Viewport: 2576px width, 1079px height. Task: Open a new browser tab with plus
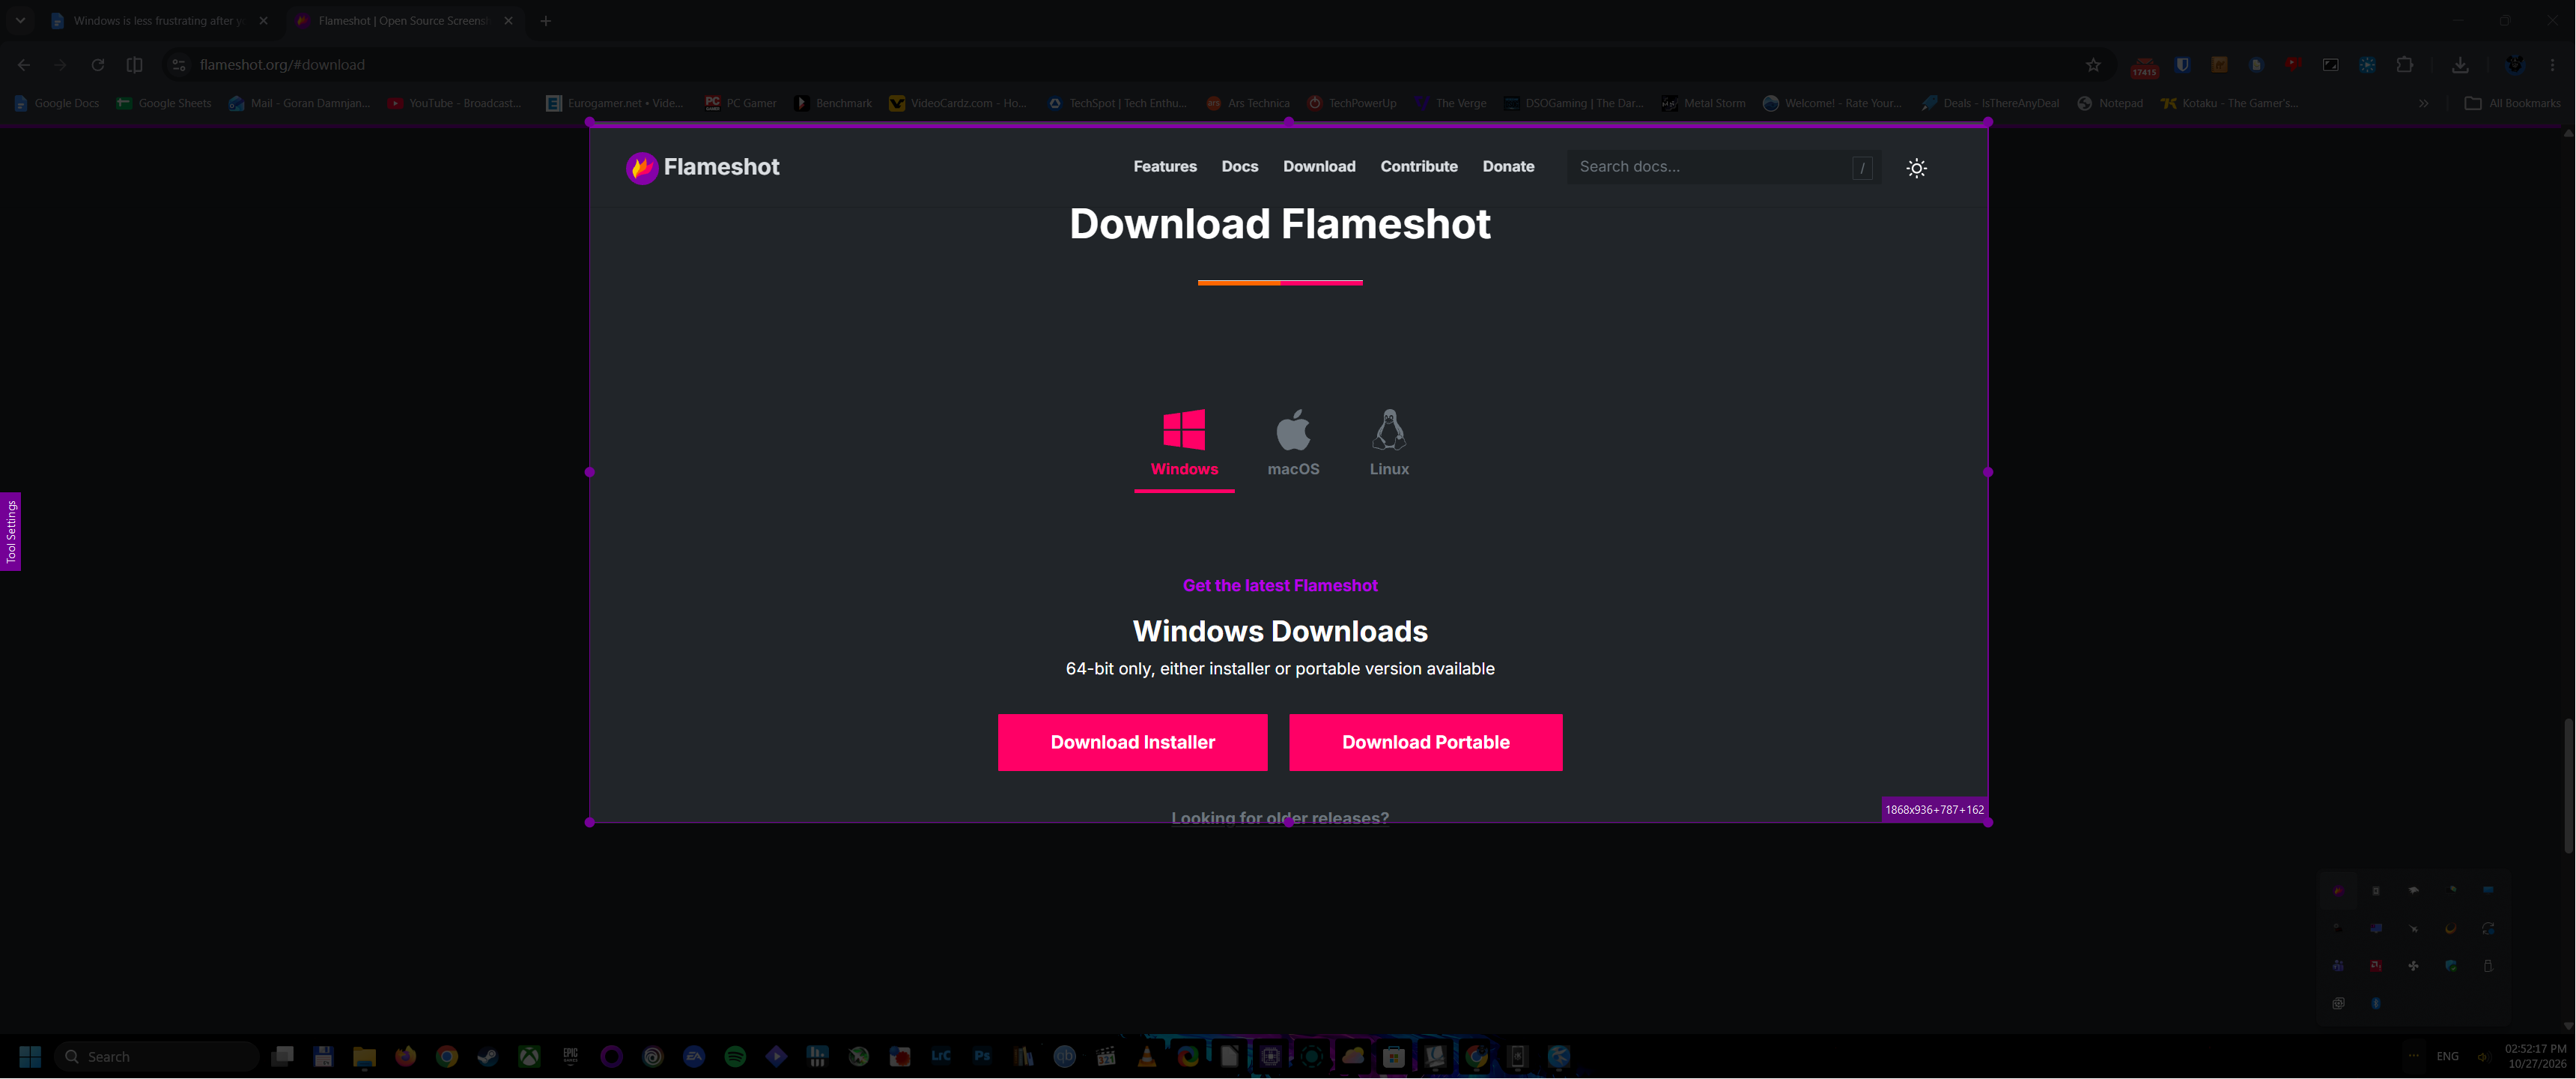546,21
